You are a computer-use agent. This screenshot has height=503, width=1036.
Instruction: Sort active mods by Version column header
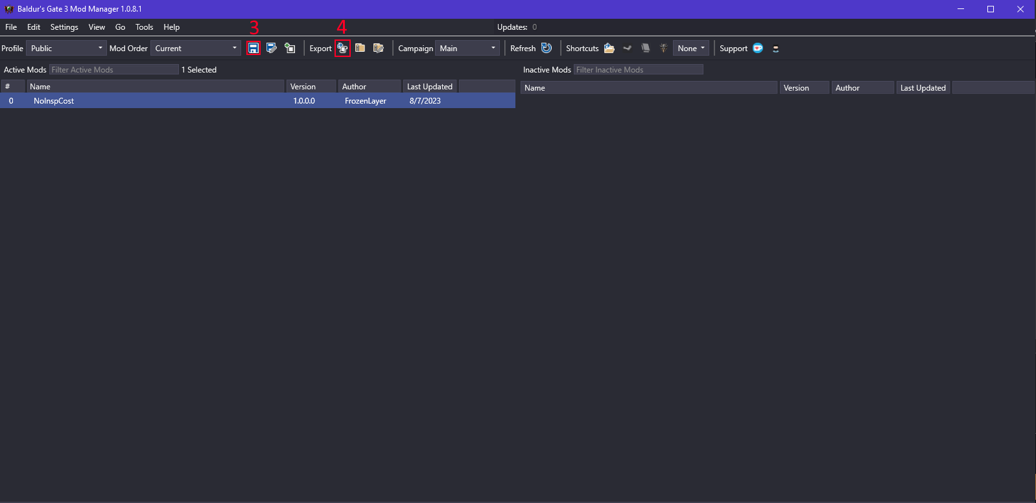(312, 87)
